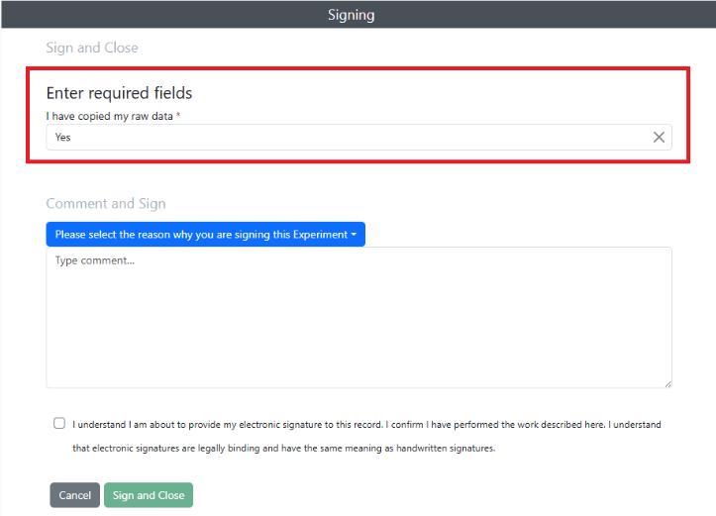Open the 'I have copied my raw data' combo box
The height and width of the screenshot is (516, 716).
[x=358, y=137]
